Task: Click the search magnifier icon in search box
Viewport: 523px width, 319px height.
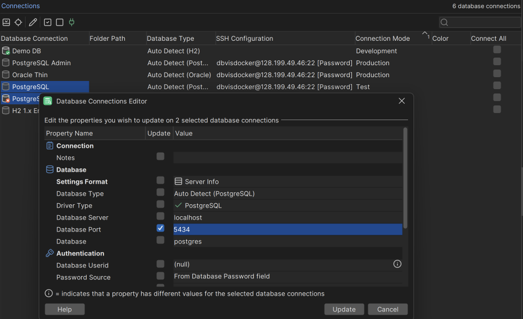Action: click(x=444, y=22)
